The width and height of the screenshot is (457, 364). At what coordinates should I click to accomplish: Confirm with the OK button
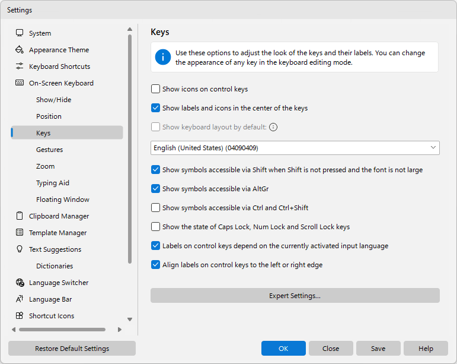coord(283,348)
